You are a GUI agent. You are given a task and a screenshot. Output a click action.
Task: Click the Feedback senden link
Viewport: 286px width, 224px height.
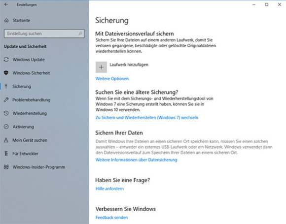click(111, 218)
